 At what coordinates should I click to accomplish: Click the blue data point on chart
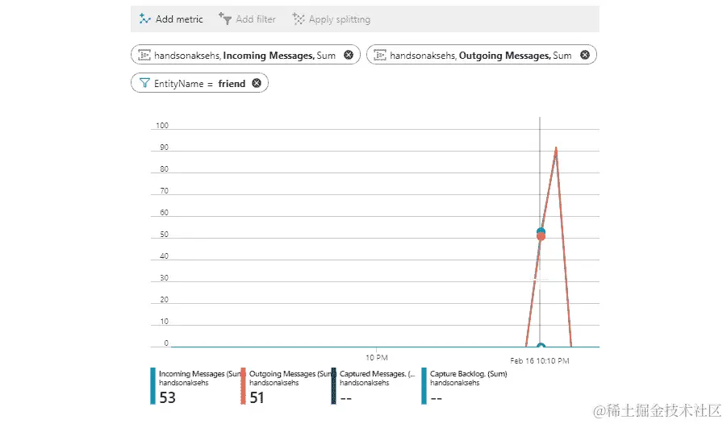tap(541, 231)
